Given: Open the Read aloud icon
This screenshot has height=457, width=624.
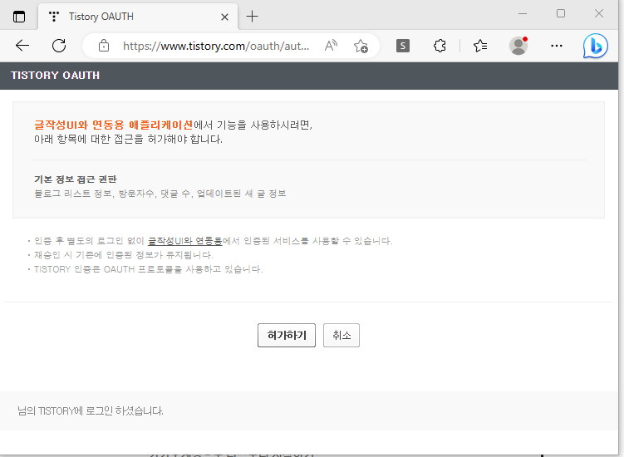Looking at the screenshot, I should click(x=331, y=46).
